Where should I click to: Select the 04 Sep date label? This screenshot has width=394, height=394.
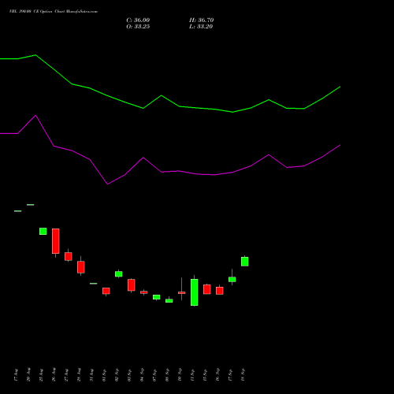tap(143, 375)
